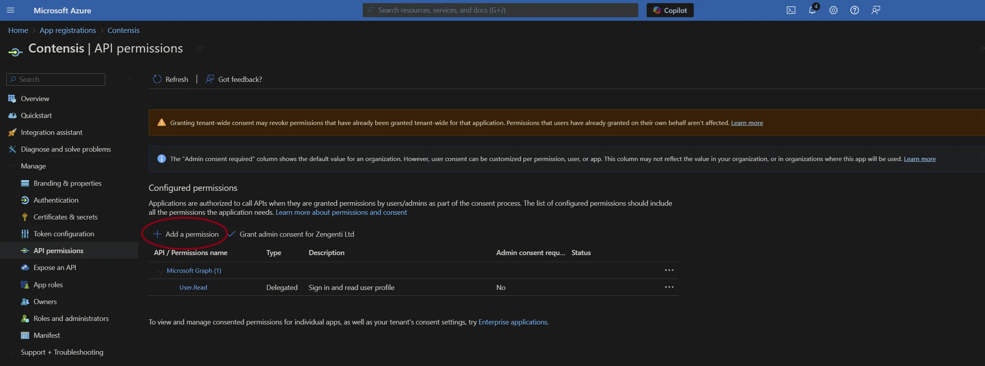Image resolution: width=985 pixels, height=366 pixels.
Task: Click the Admin consent required column header
Action: 531,252
